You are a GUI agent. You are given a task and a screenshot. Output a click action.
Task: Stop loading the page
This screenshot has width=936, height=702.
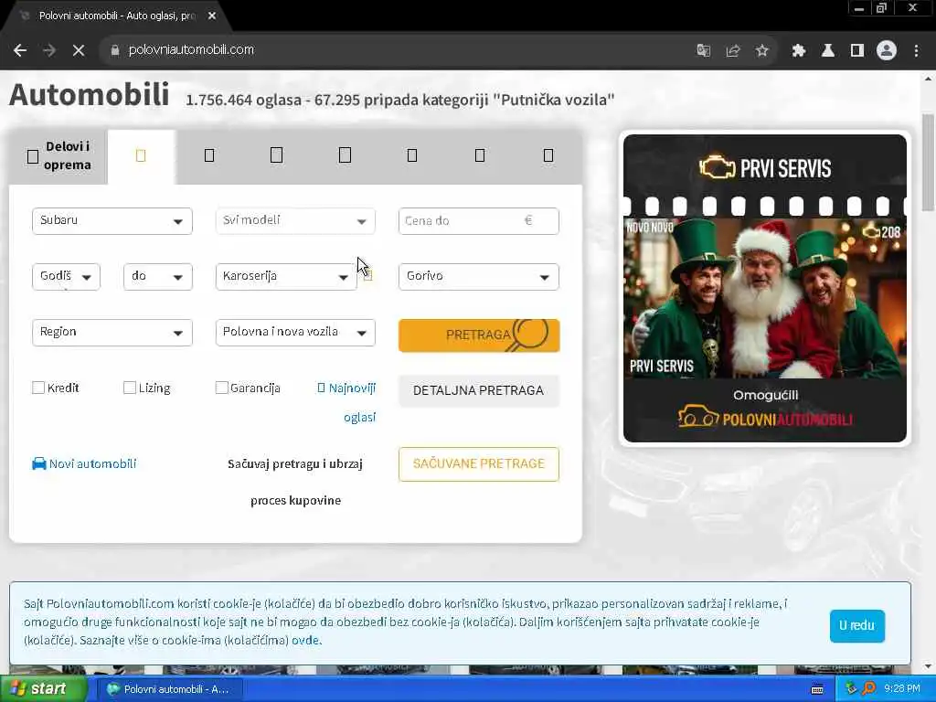pyautogui.click(x=79, y=50)
